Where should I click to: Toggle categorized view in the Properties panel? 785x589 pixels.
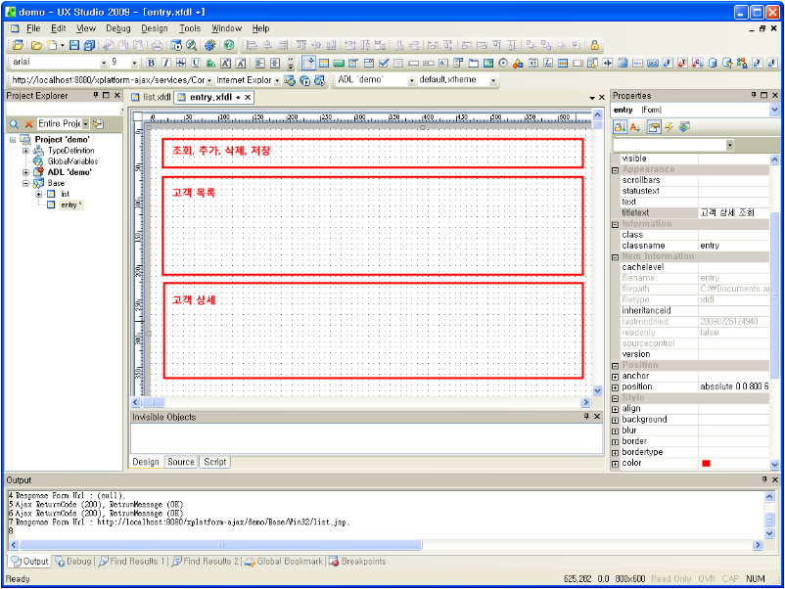tap(621, 126)
